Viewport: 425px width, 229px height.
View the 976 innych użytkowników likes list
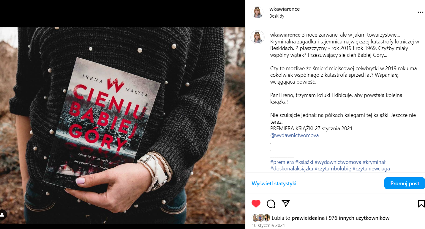click(359, 218)
